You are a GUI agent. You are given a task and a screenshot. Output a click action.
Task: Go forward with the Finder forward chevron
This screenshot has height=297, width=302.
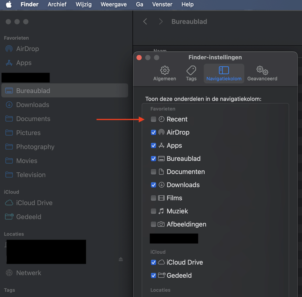coord(161,22)
